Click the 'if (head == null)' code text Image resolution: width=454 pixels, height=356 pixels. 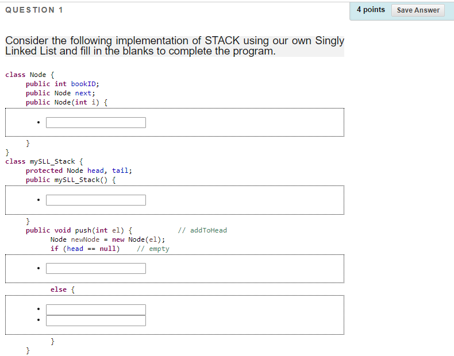[85, 249]
